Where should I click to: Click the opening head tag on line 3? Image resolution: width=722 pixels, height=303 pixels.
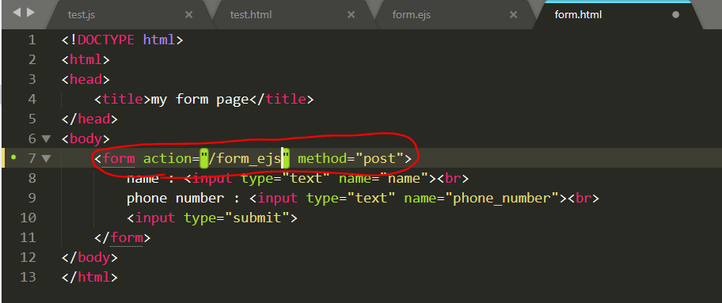coord(85,79)
